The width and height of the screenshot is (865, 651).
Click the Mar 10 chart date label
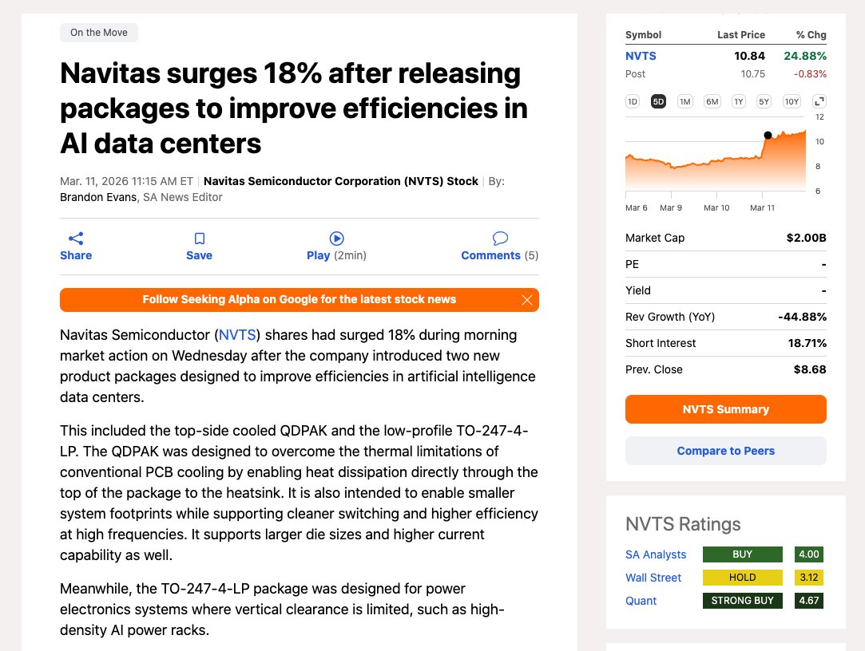pos(716,207)
